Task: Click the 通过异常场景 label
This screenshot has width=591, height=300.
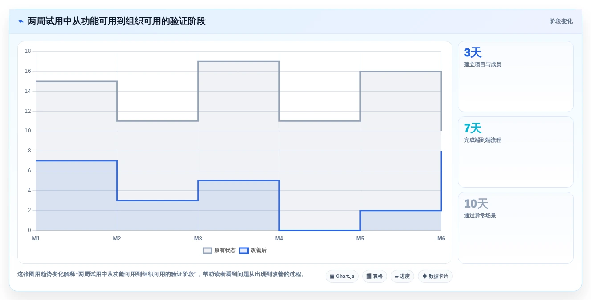Action: point(480,216)
